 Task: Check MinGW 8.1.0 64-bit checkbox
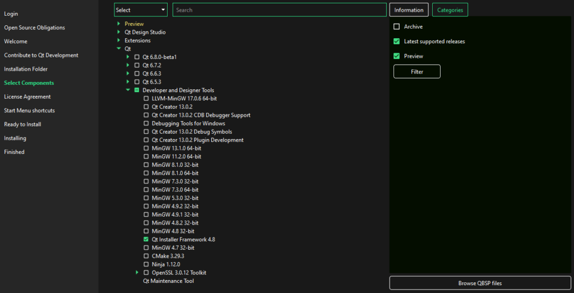[x=146, y=173]
